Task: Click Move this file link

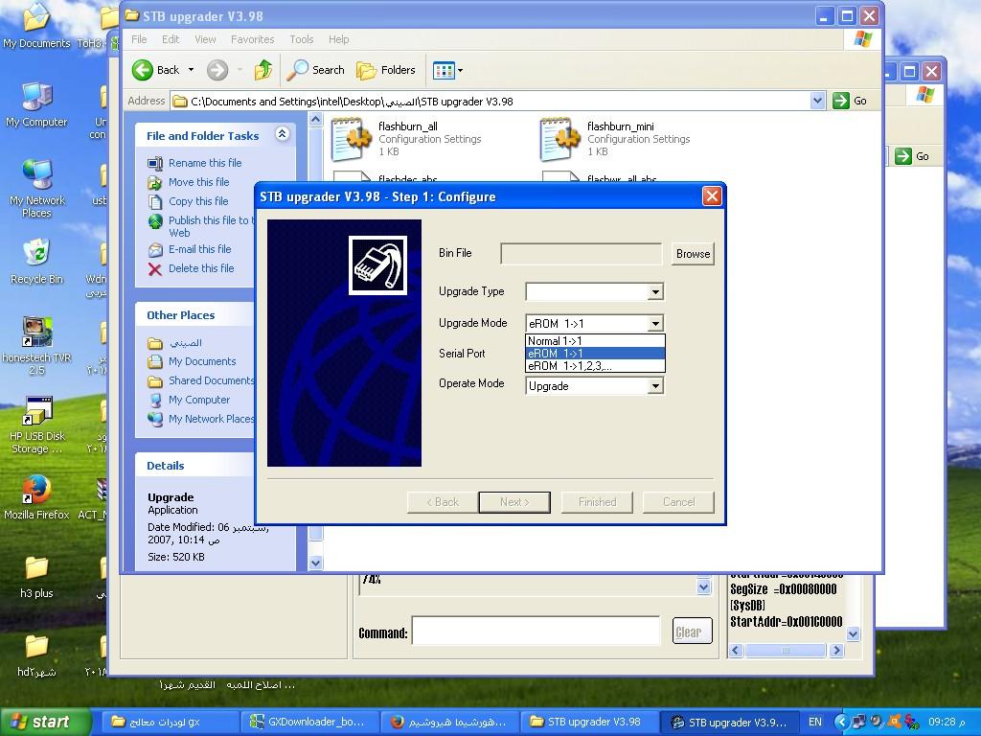Action: point(199,182)
